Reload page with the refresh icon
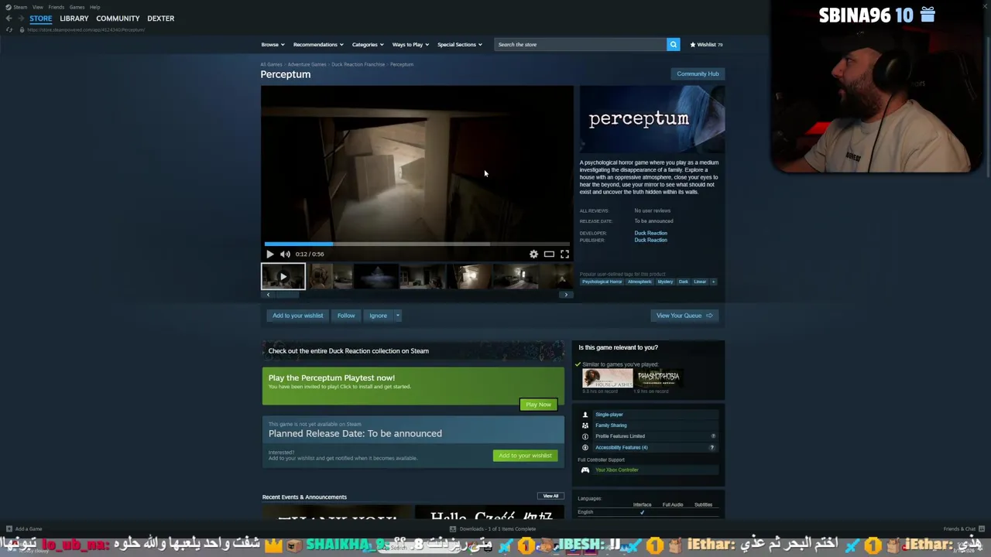 [9, 29]
